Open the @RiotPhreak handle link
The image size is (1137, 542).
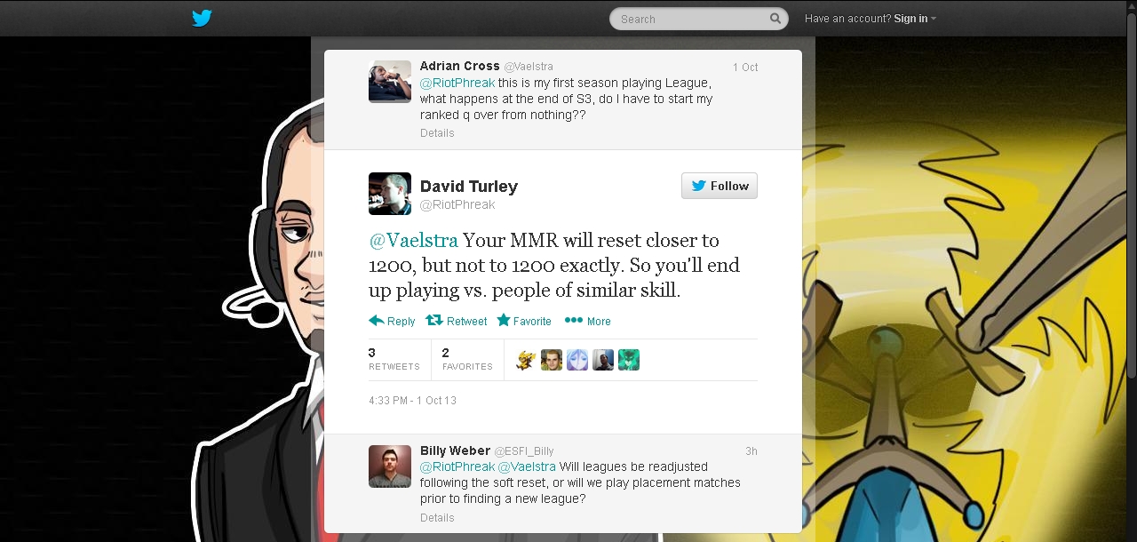pyautogui.click(x=457, y=205)
